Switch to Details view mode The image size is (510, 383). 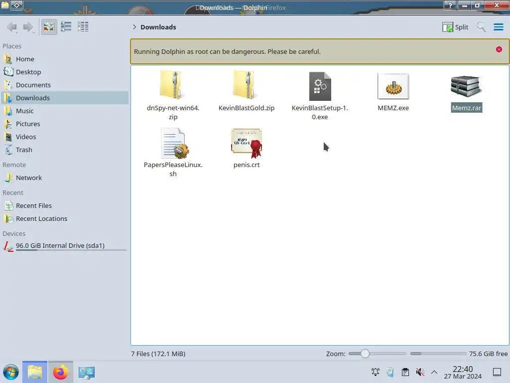coord(83,27)
